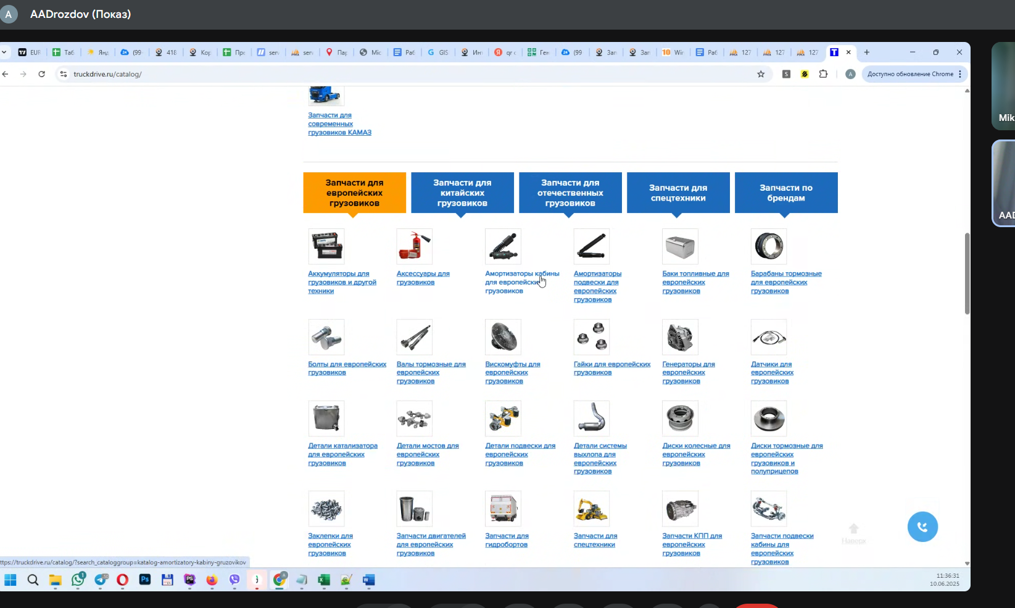Click the site info icon in address bar
The image size is (1015, 608).
coord(63,74)
